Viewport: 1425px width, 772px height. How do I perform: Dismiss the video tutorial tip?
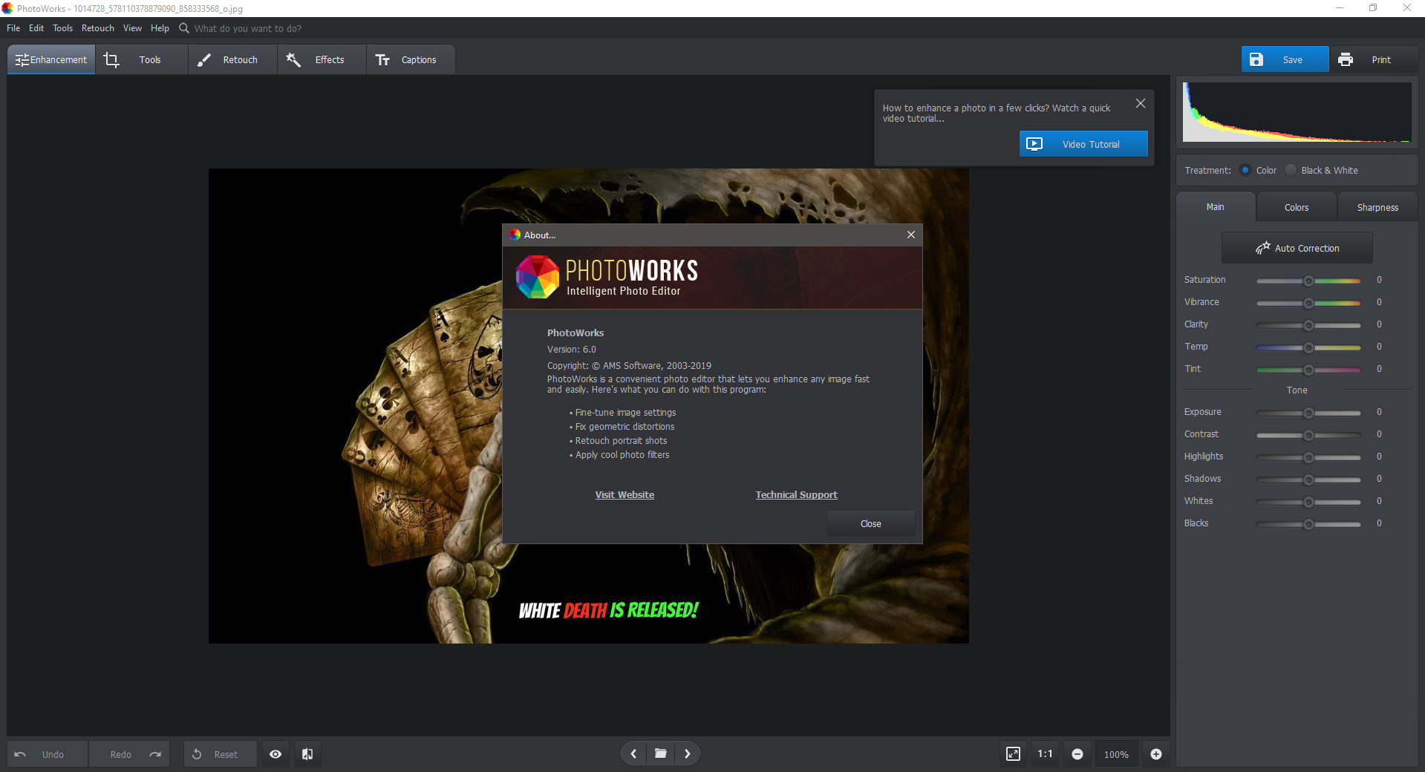point(1141,103)
